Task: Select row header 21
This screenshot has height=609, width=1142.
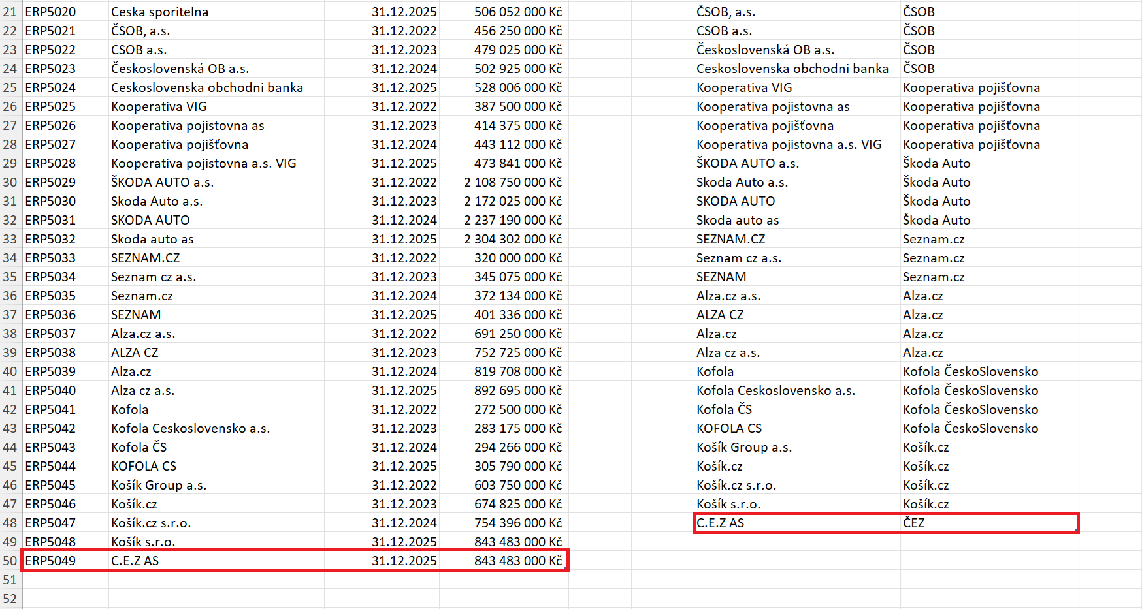Action: (10, 12)
